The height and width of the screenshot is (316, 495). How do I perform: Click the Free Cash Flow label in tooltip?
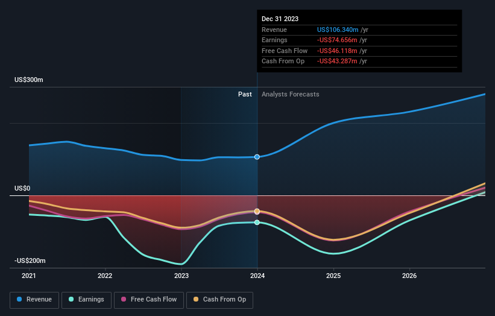(x=285, y=51)
